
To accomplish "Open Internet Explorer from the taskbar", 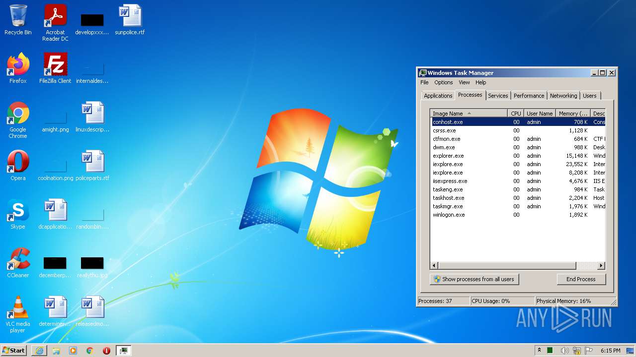I will pyautogui.click(x=39, y=350).
